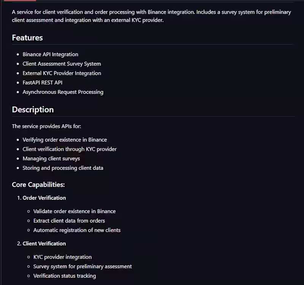Select Extract client data from orders sub-item

(x=69, y=220)
